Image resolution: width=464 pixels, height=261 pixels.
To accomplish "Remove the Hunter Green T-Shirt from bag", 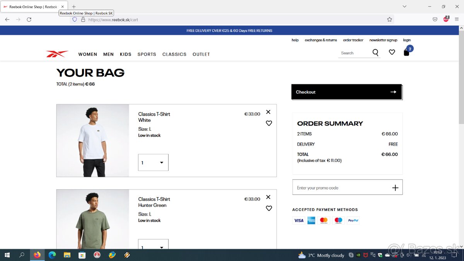I will pos(268,197).
